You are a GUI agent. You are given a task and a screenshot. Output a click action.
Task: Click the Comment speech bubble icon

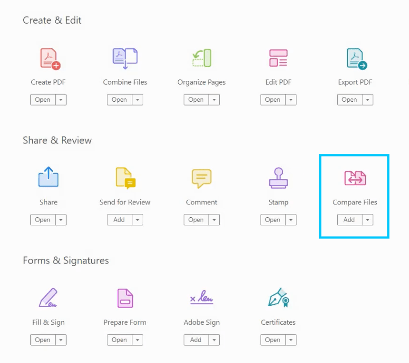tap(201, 178)
